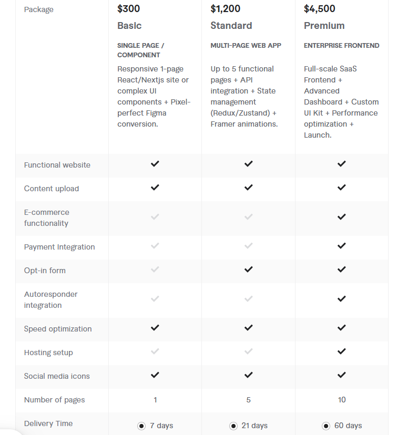Click the Enterprise Frontend subtitle

(341, 46)
